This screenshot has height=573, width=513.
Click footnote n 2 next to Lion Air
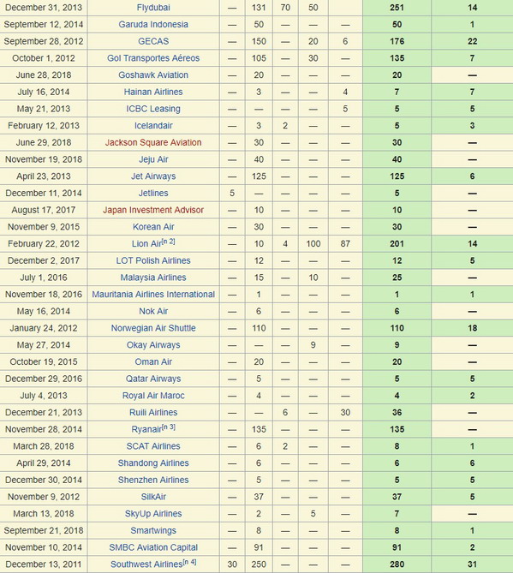pos(169,242)
